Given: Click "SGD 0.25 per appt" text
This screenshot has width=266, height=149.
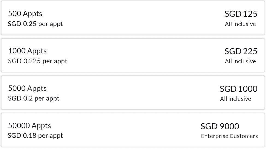Looking at the screenshot, I should (36, 24).
